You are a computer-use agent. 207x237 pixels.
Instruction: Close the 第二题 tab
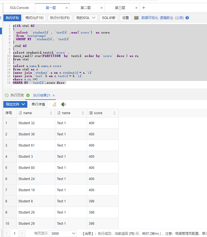point(102,8)
